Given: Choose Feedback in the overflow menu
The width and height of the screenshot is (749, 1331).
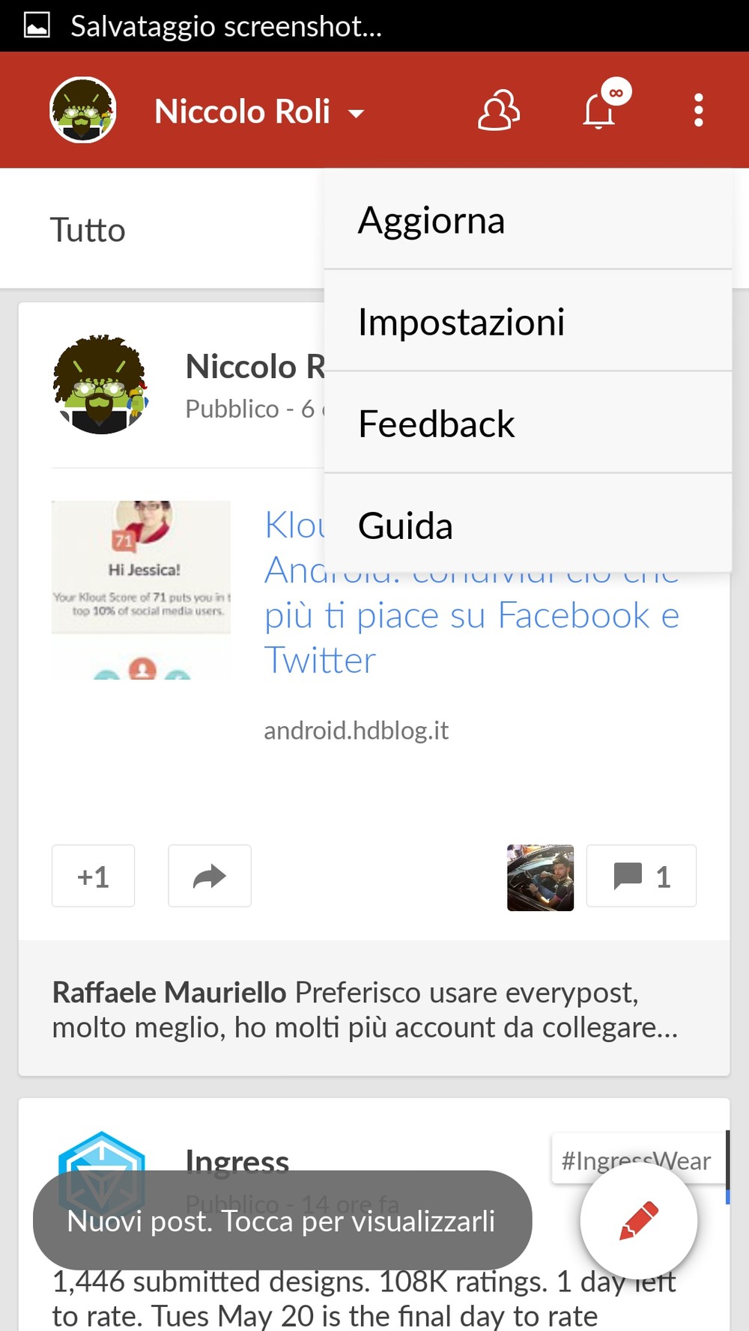Looking at the screenshot, I should click(528, 423).
